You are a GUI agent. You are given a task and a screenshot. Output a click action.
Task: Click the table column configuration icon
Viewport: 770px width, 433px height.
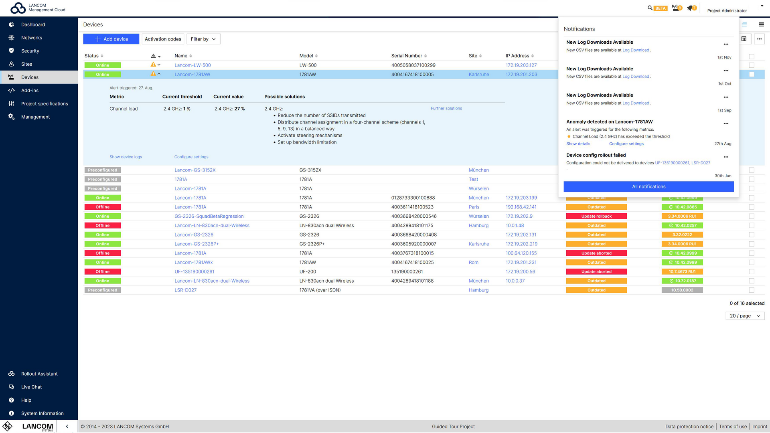coord(744,39)
